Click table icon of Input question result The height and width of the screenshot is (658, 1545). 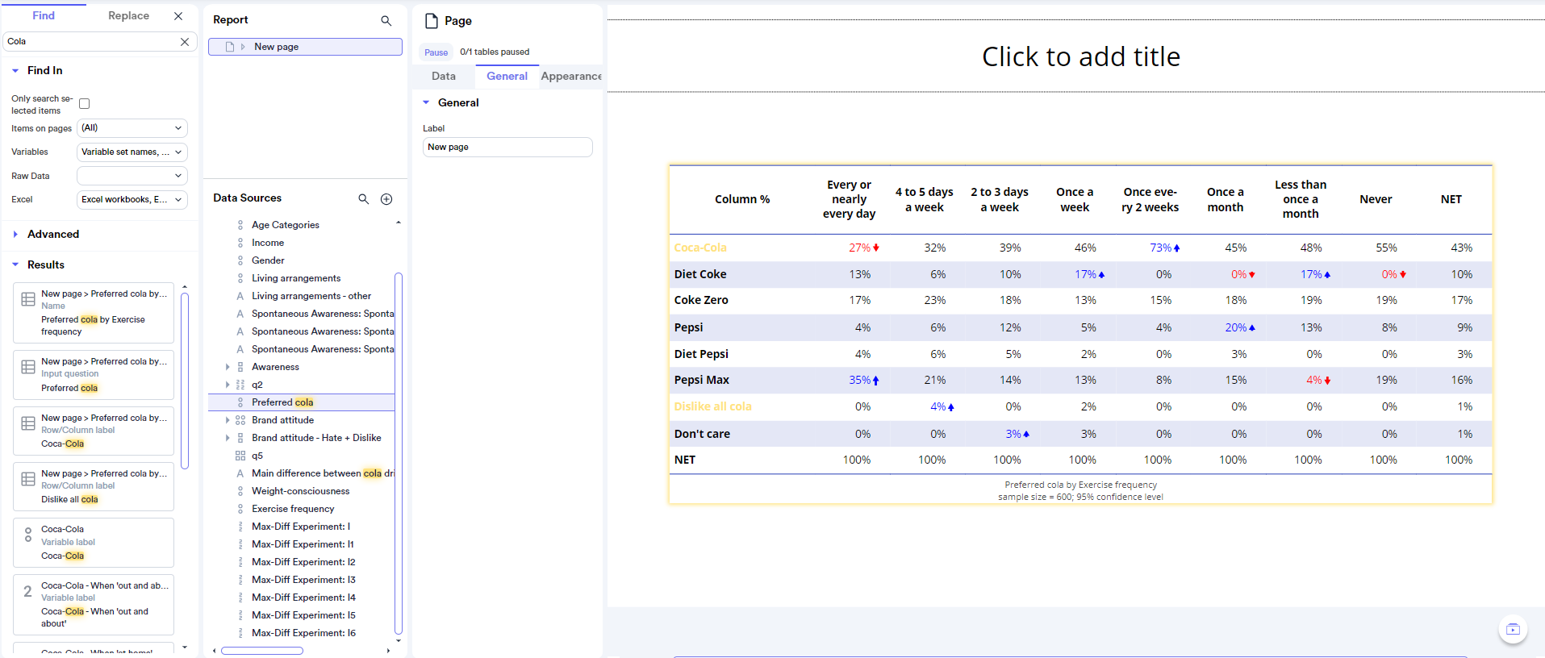point(28,367)
